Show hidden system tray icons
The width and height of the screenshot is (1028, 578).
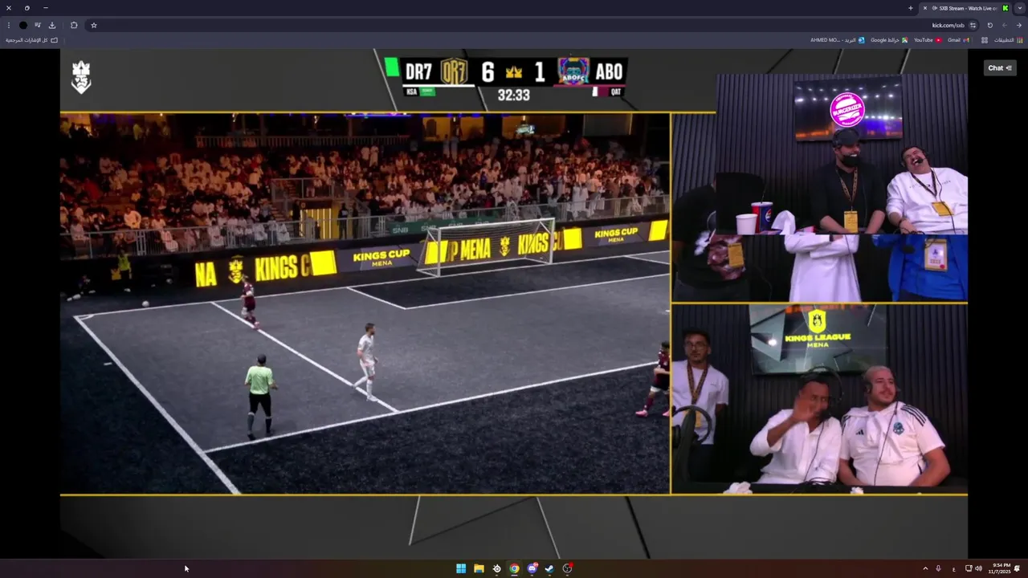pos(925,568)
